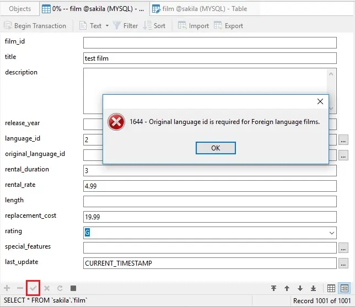Click the stop square icon
Viewport: 355px width, 307px height.
pos(73,288)
